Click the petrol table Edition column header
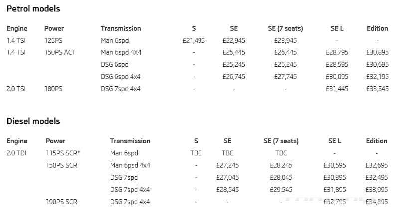 [377, 28]
